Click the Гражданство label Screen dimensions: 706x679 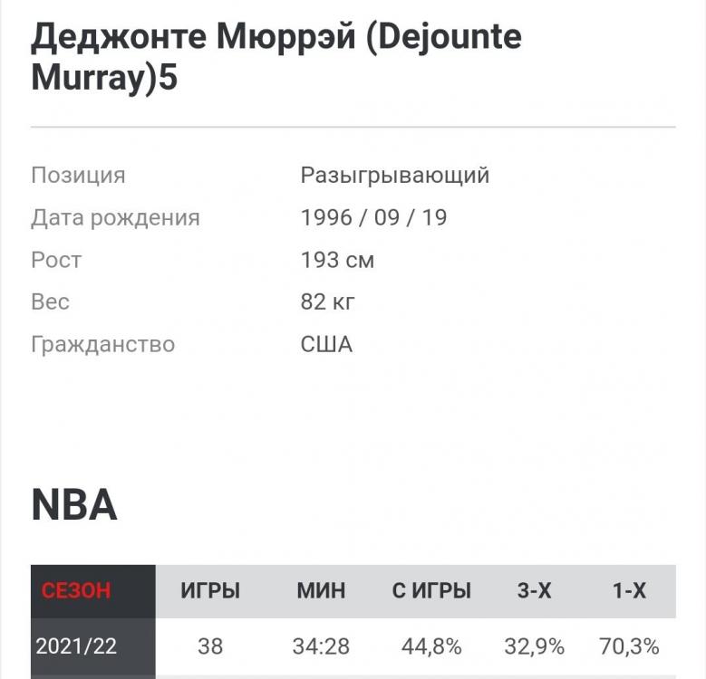102,345
